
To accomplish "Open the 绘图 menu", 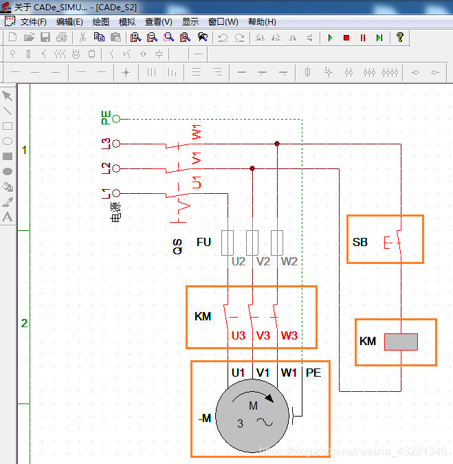I will [x=101, y=22].
